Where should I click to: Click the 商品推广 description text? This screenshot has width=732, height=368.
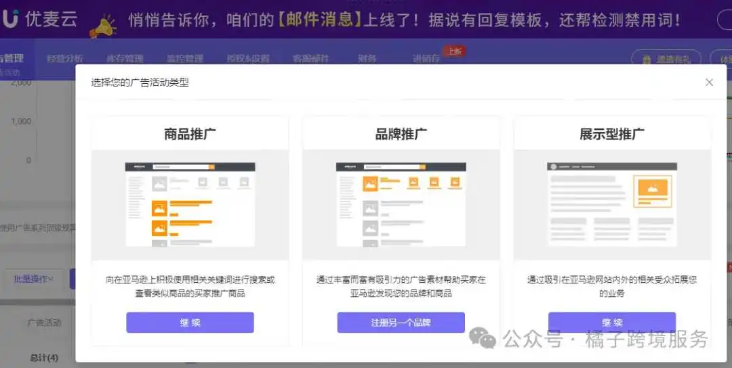click(190, 286)
